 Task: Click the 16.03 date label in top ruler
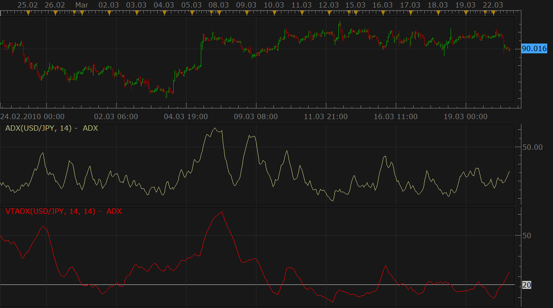tap(383, 4)
